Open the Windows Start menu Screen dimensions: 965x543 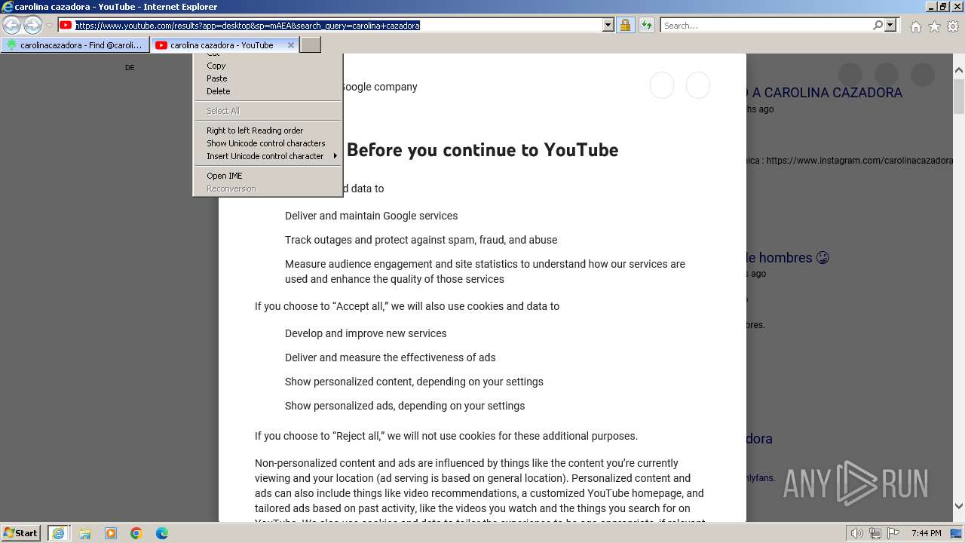click(21, 533)
